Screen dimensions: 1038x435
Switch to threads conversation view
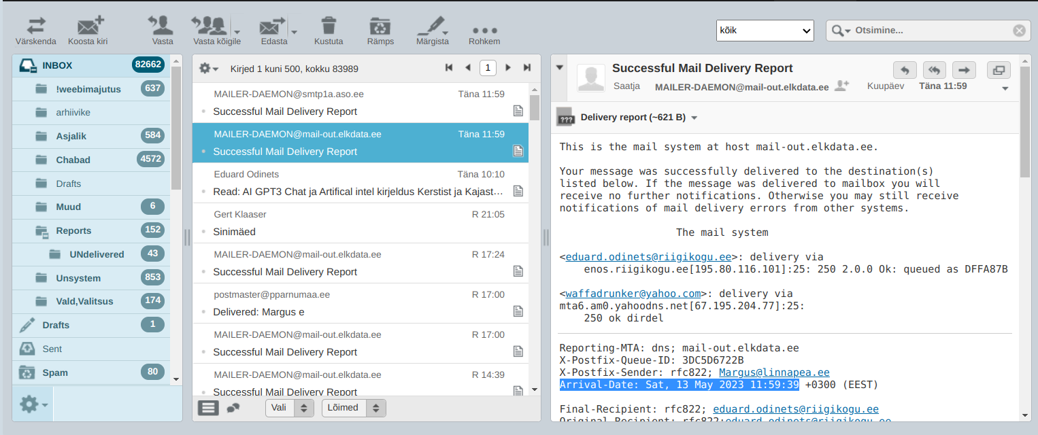click(233, 408)
